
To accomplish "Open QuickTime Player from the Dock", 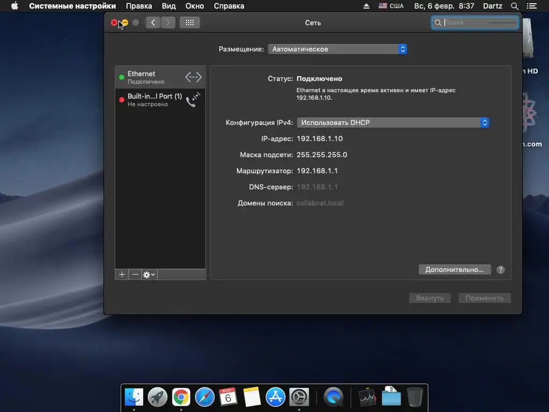I will (x=333, y=398).
